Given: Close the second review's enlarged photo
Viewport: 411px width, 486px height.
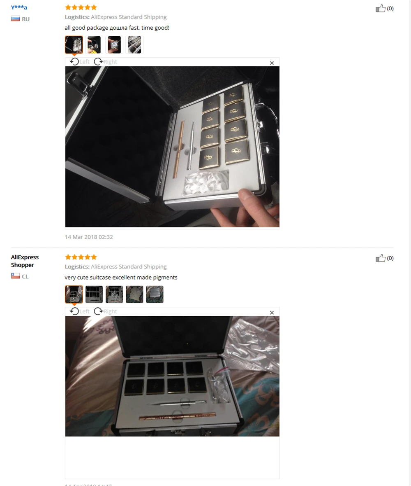Looking at the screenshot, I should pyautogui.click(x=272, y=313).
